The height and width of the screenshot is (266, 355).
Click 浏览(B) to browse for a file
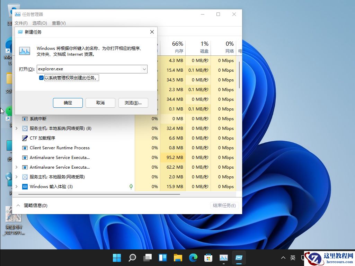[x=133, y=103]
